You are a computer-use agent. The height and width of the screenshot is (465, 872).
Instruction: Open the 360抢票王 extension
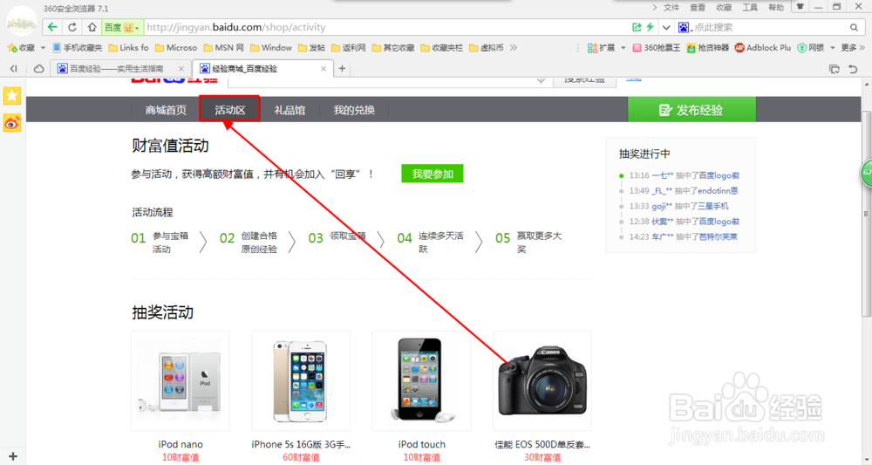(x=657, y=48)
